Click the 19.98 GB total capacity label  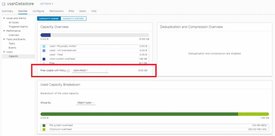144,39
